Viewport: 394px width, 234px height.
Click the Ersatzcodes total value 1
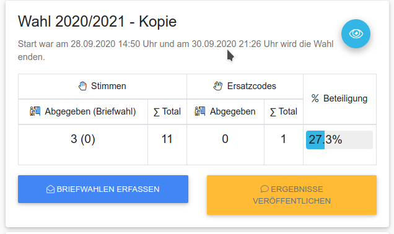click(284, 139)
